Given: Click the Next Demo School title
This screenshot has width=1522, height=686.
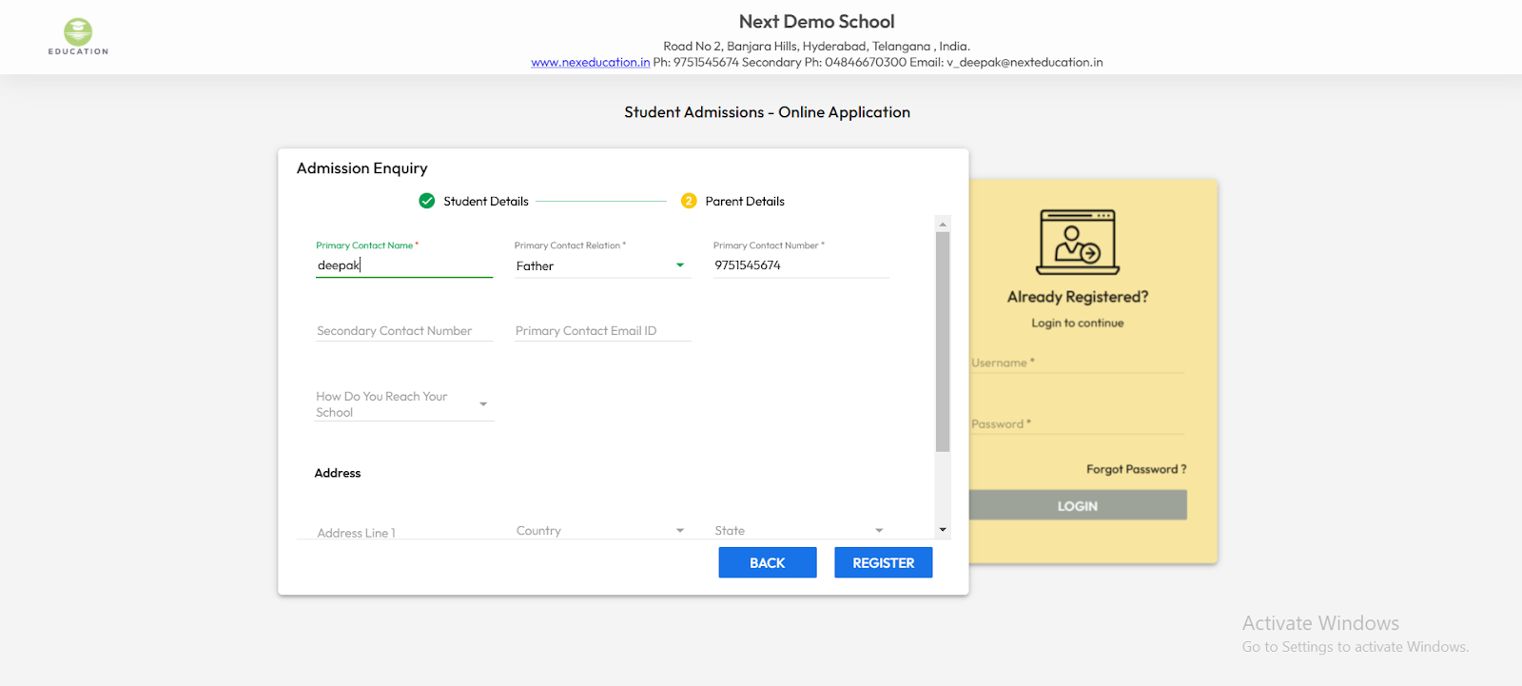Looking at the screenshot, I should tap(816, 21).
